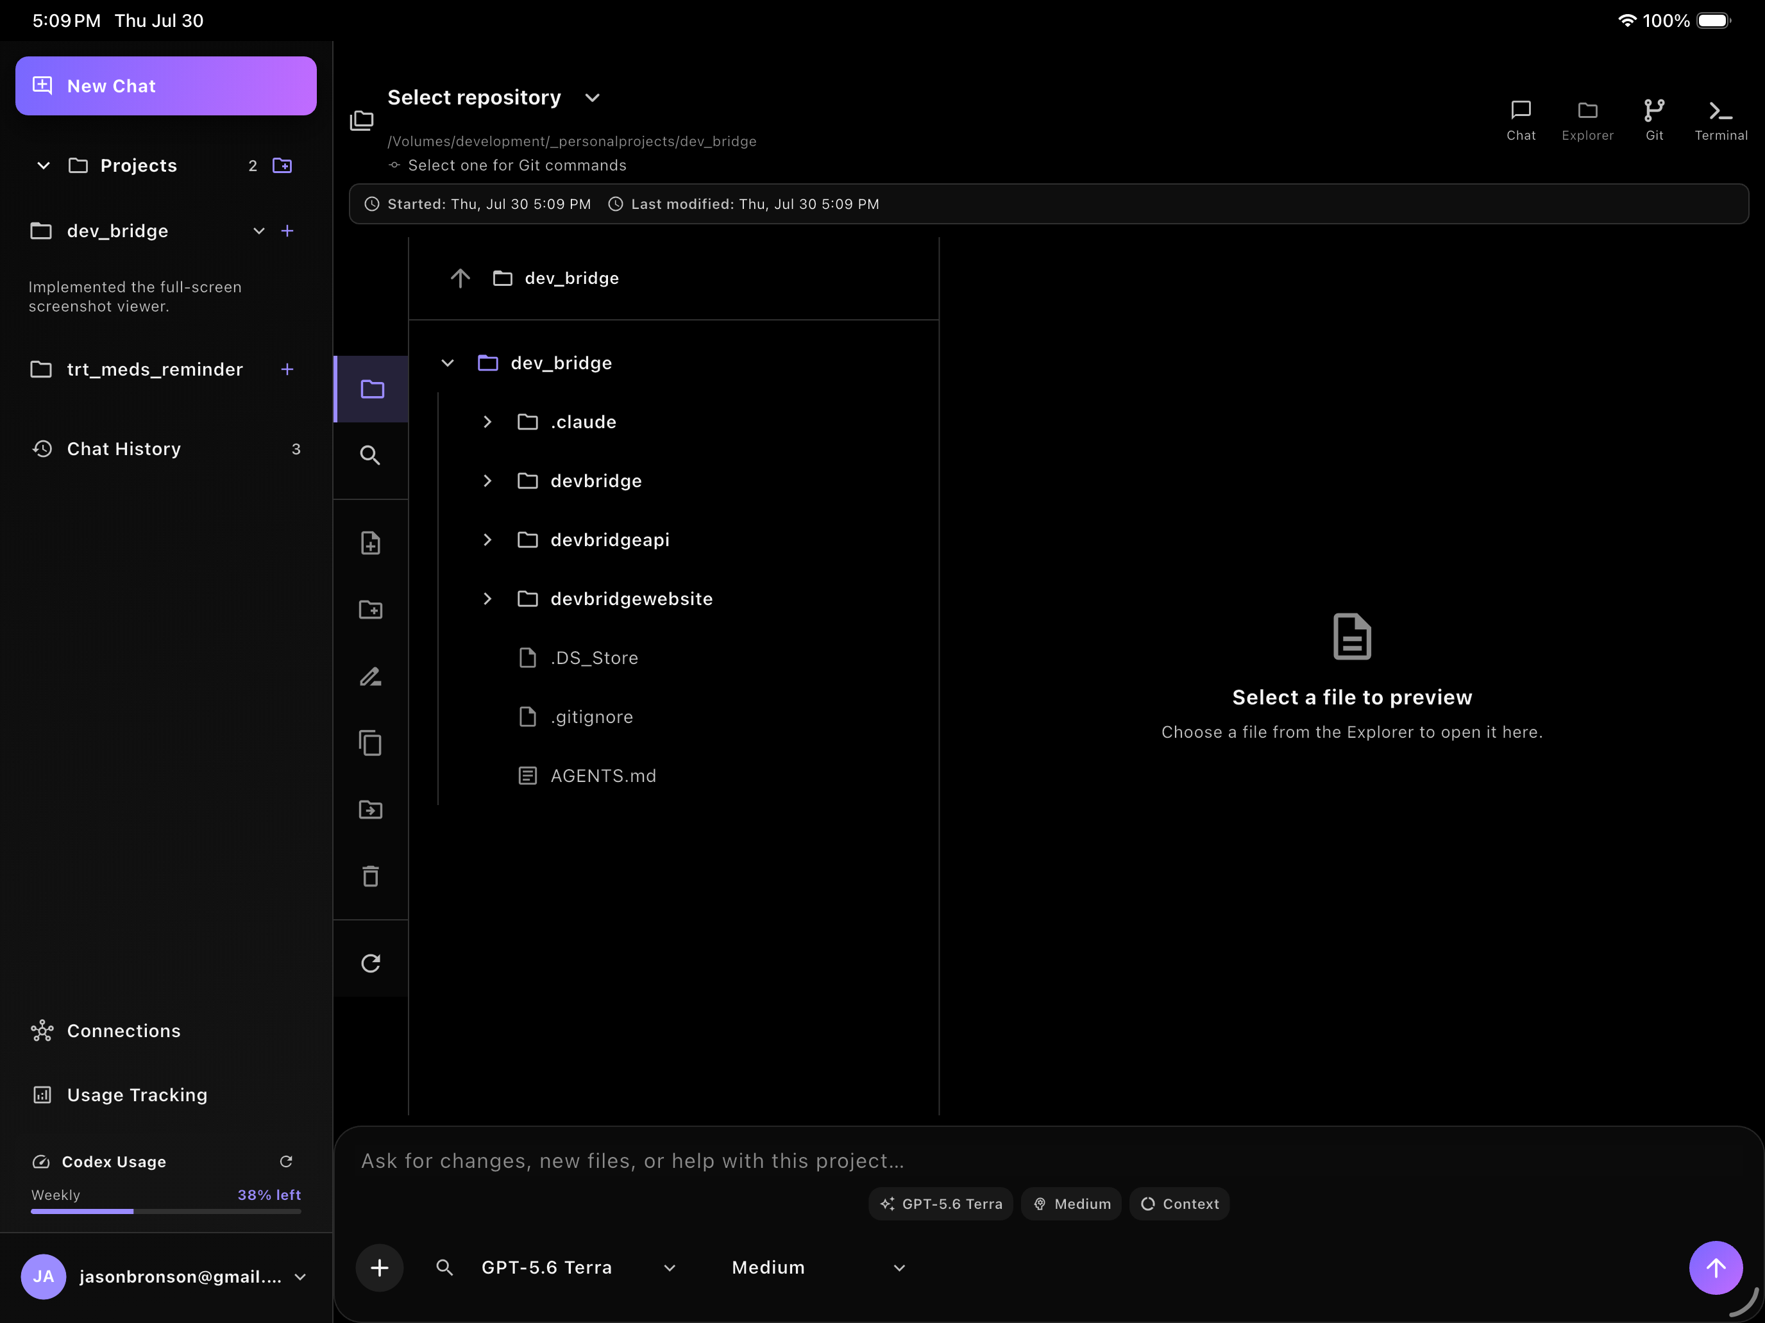Switch to the Git tab
The width and height of the screenshot is (1765, 1323).
point(1654,121)
